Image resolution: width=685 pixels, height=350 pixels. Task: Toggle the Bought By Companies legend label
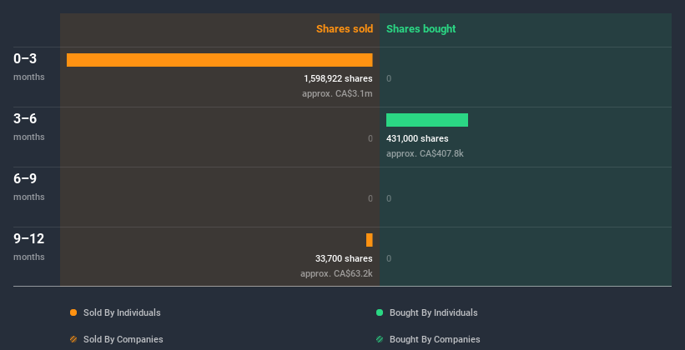(x=435, y=339)
